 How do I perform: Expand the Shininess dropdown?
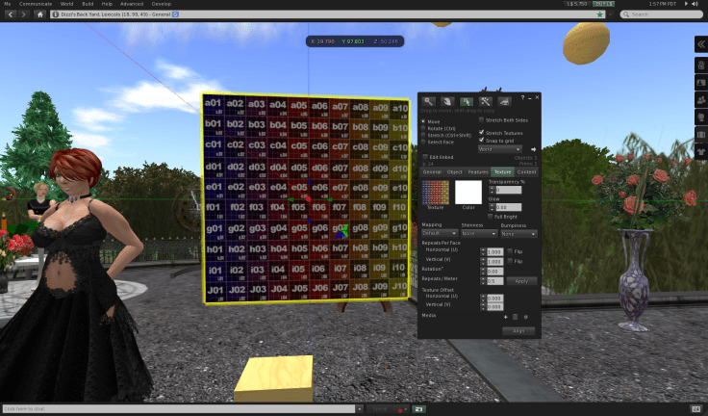pos(478,233)
